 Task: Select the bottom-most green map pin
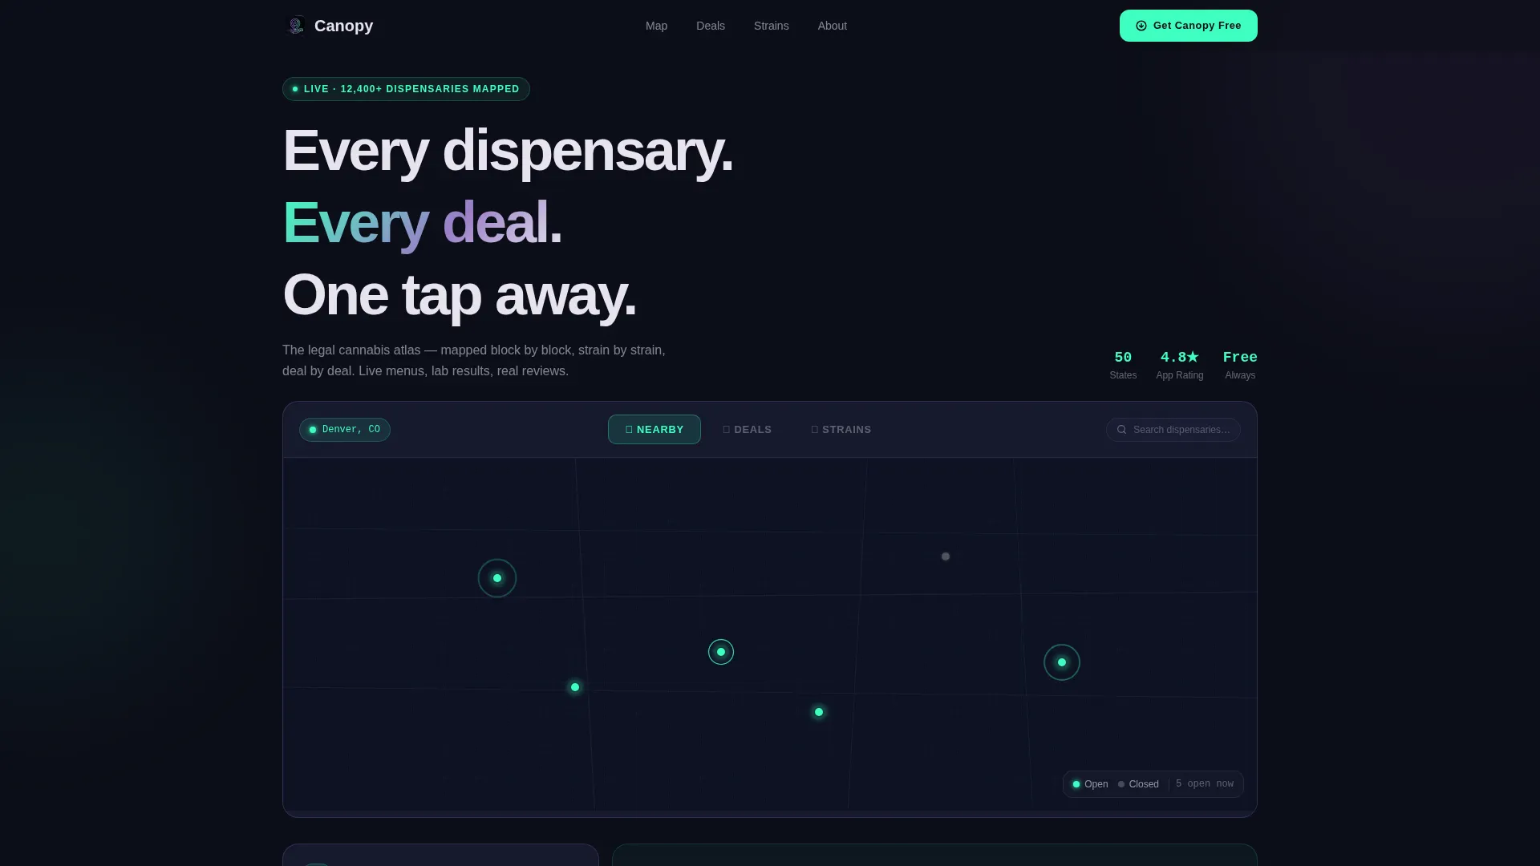(x=819, y=712)
